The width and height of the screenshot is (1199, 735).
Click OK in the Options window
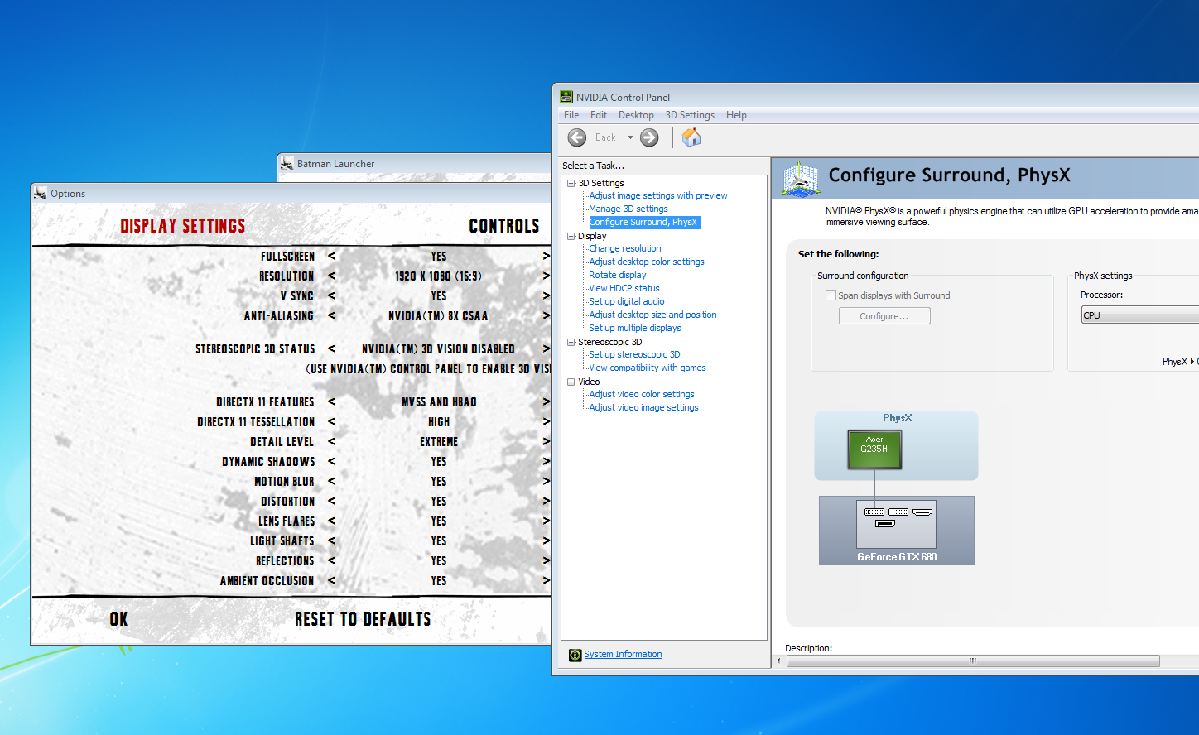(118, 619)
